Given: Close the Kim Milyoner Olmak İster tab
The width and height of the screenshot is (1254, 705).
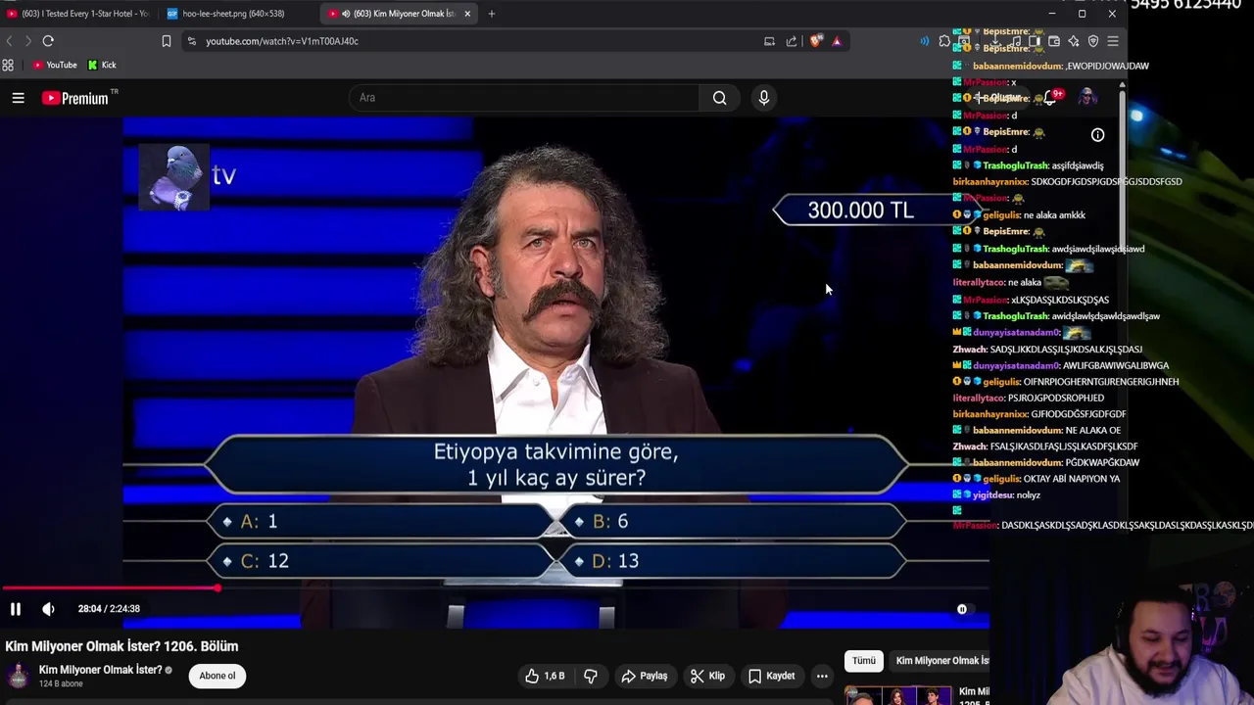Looking at the screenshot, I should coord(467,14).
